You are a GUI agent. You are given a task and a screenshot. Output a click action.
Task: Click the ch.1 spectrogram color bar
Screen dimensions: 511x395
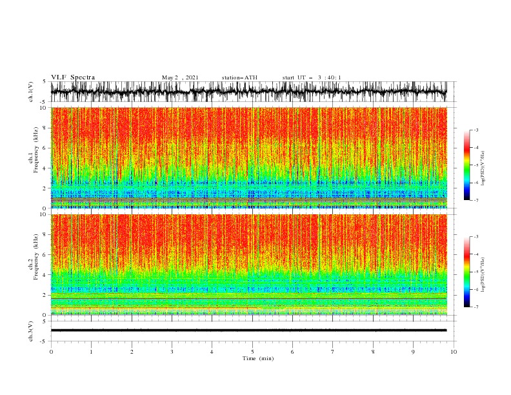[466, 165]
